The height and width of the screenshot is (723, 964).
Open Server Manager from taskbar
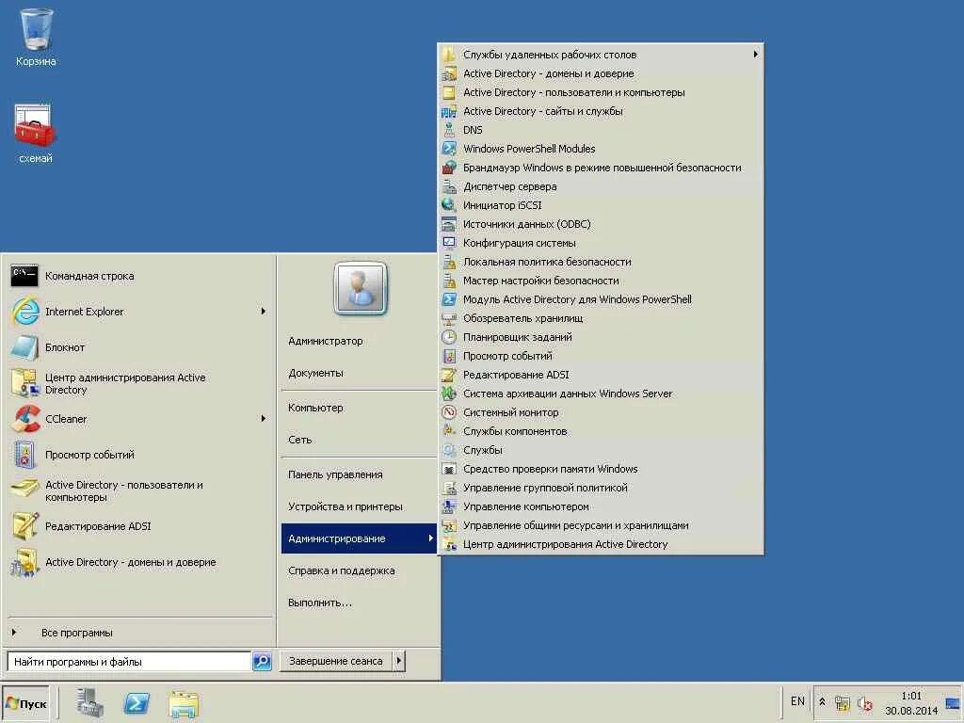pos(89,702)
